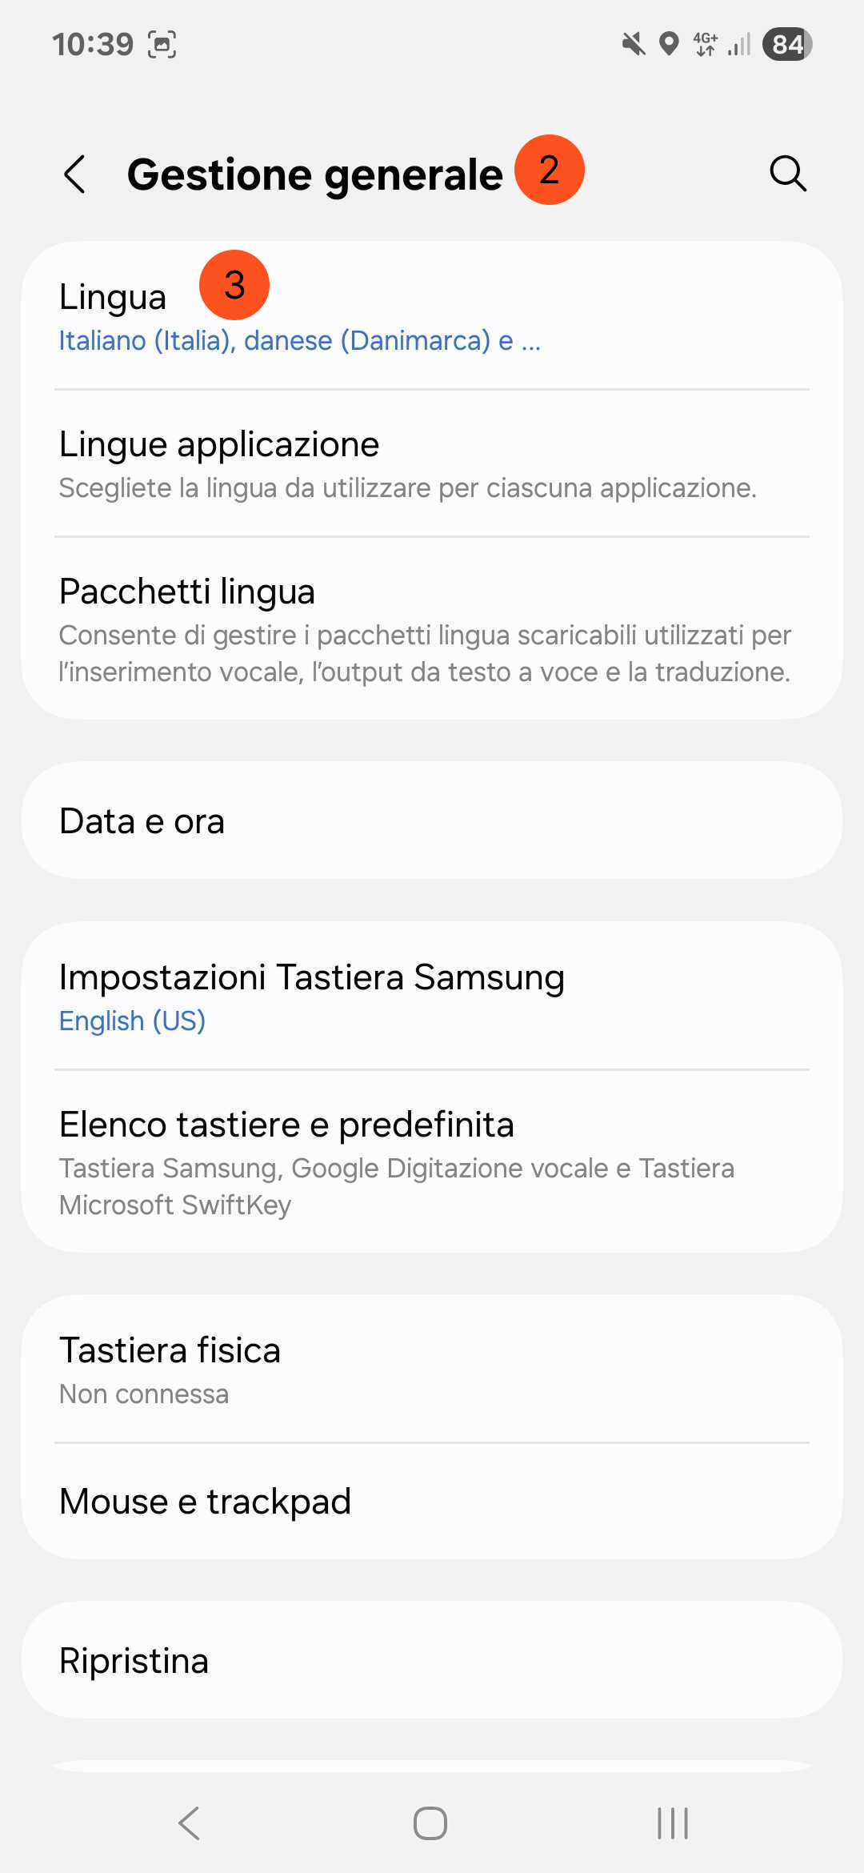Tap the battery indicator in status bar

[787, 44]
